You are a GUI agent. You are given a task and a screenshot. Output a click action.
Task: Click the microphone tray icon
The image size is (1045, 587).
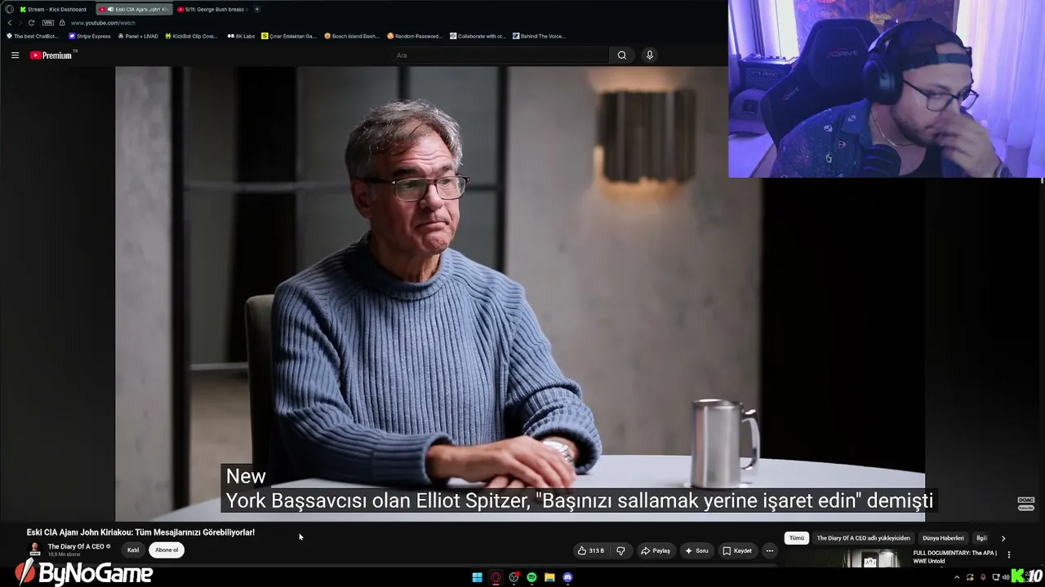(x=982, y=577)
